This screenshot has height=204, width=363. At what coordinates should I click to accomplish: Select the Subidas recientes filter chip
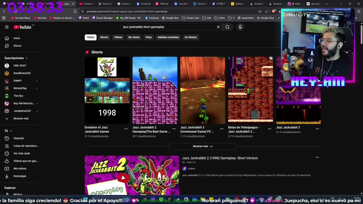(168, 37)
